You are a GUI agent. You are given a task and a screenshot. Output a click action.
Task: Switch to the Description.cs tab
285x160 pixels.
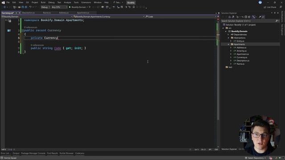(28, 13)
